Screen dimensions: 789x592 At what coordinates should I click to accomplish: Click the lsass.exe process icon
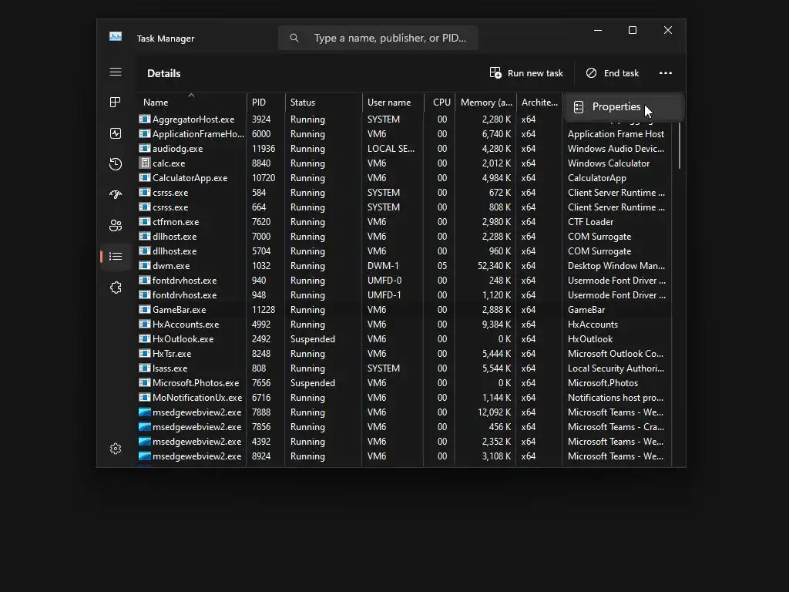click(x=144, y=368)
